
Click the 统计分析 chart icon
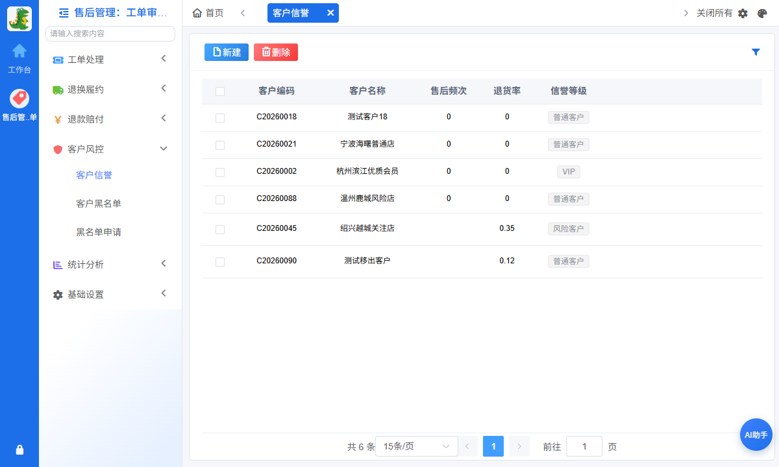tap(58, 265)
